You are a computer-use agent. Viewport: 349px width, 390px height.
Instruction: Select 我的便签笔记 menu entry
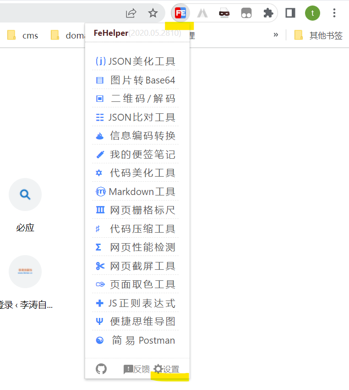click(135, 155)
